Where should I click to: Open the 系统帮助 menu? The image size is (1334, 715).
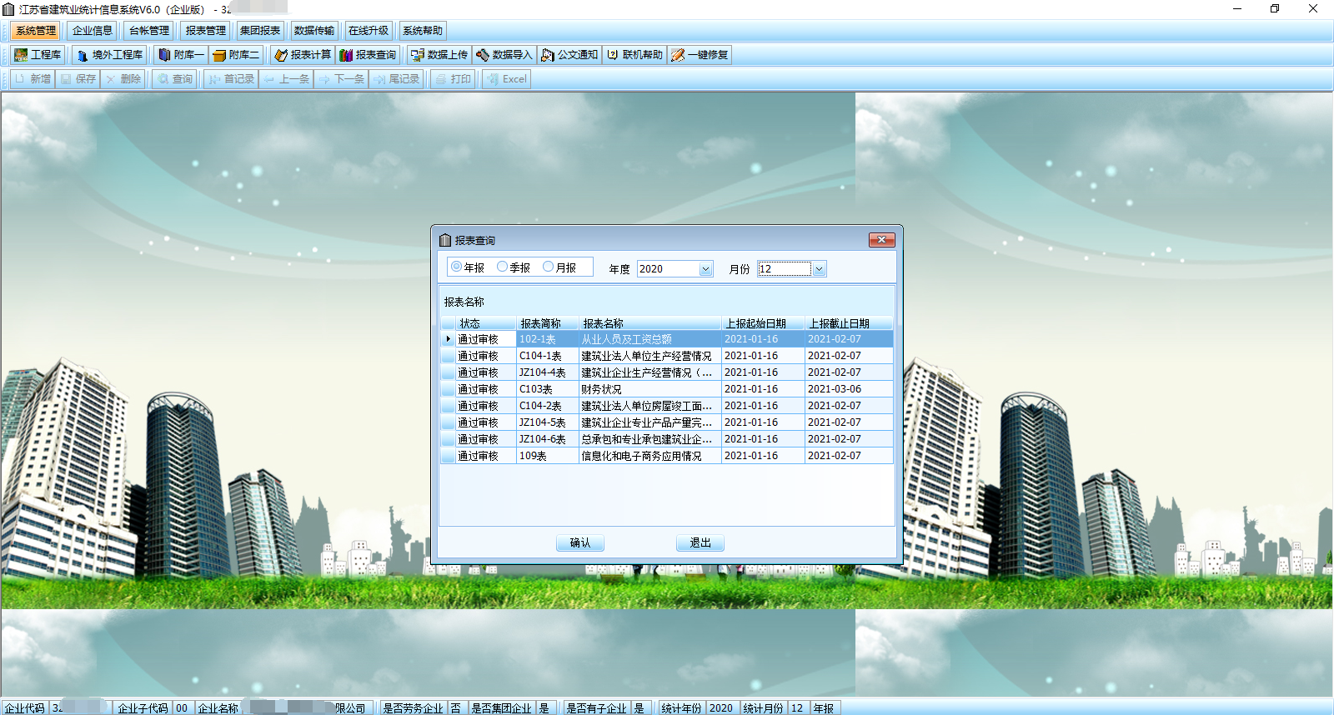423,31
